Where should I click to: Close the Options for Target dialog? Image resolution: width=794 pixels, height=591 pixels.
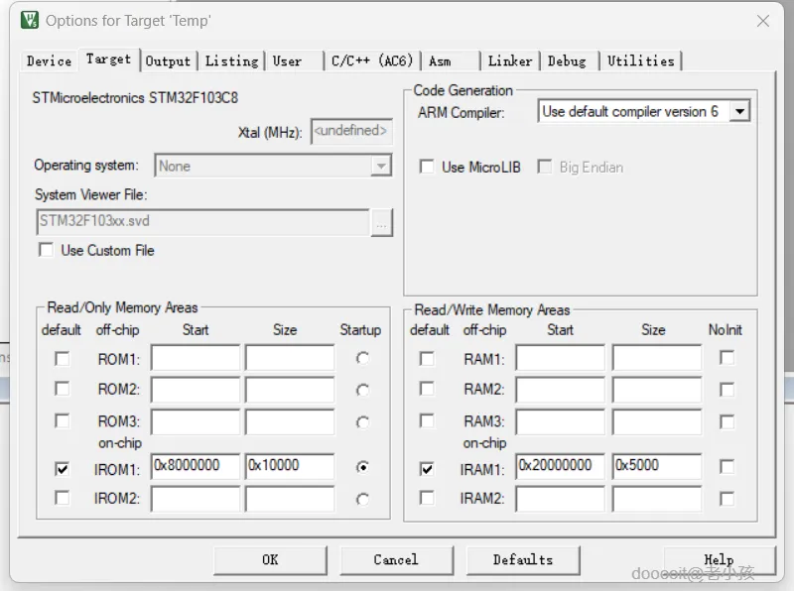click(762, 21)
